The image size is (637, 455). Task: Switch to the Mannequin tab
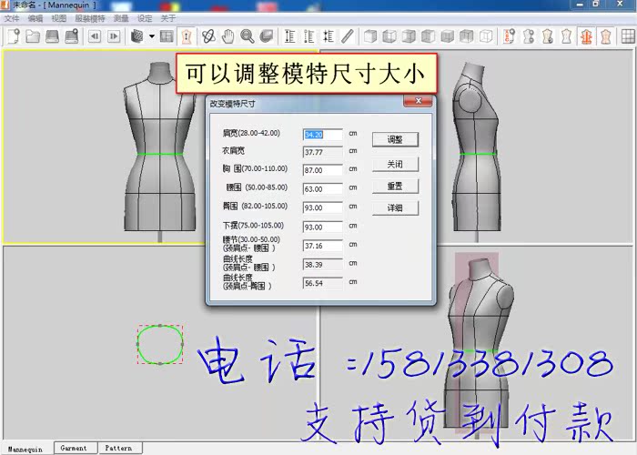pyautogui.click(x=25, y=449)
